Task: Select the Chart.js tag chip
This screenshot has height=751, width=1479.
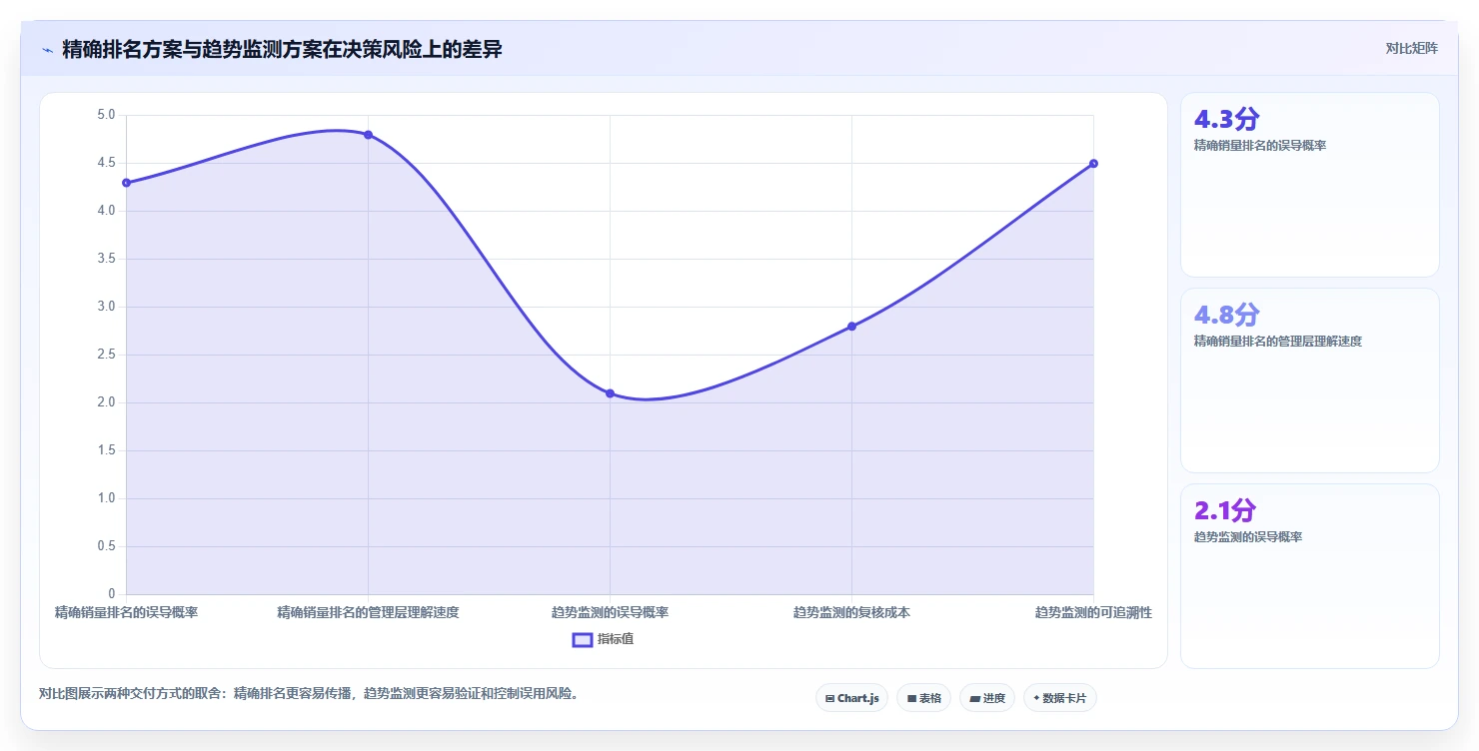Action: click(x=851, y=698)
